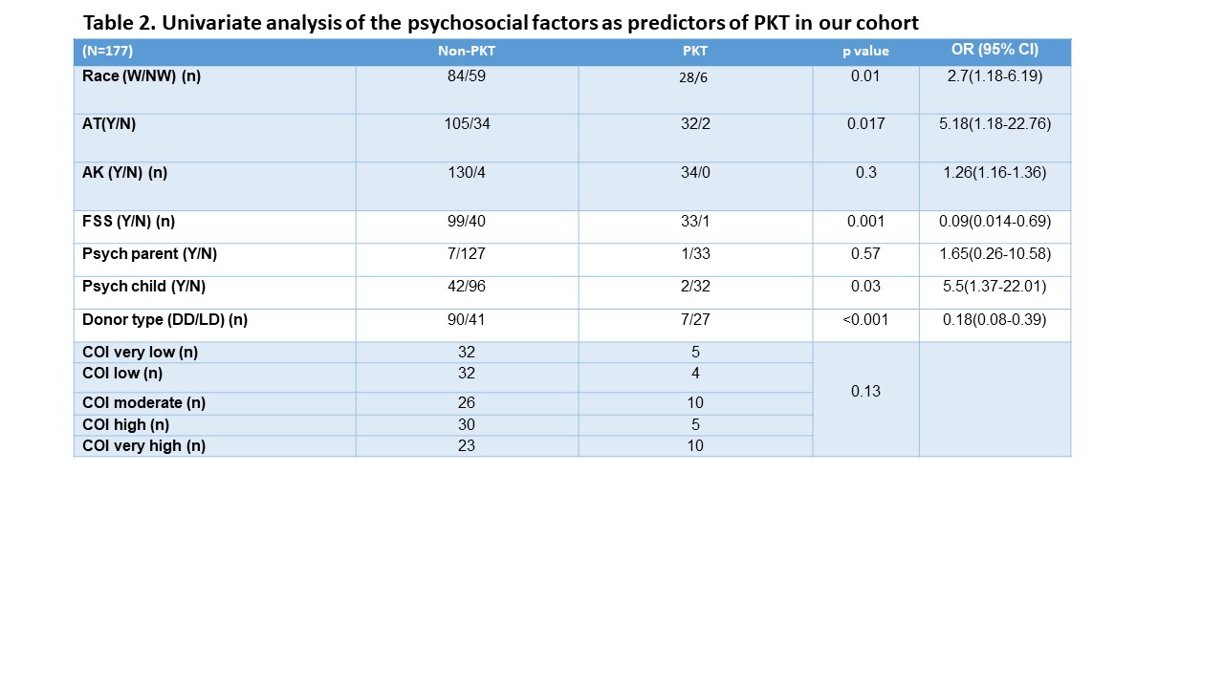The height and width of the screenshot is (688, 1224).
Task: Click the 'OR (95% CI)' column header
Action: tap(994, 50)
